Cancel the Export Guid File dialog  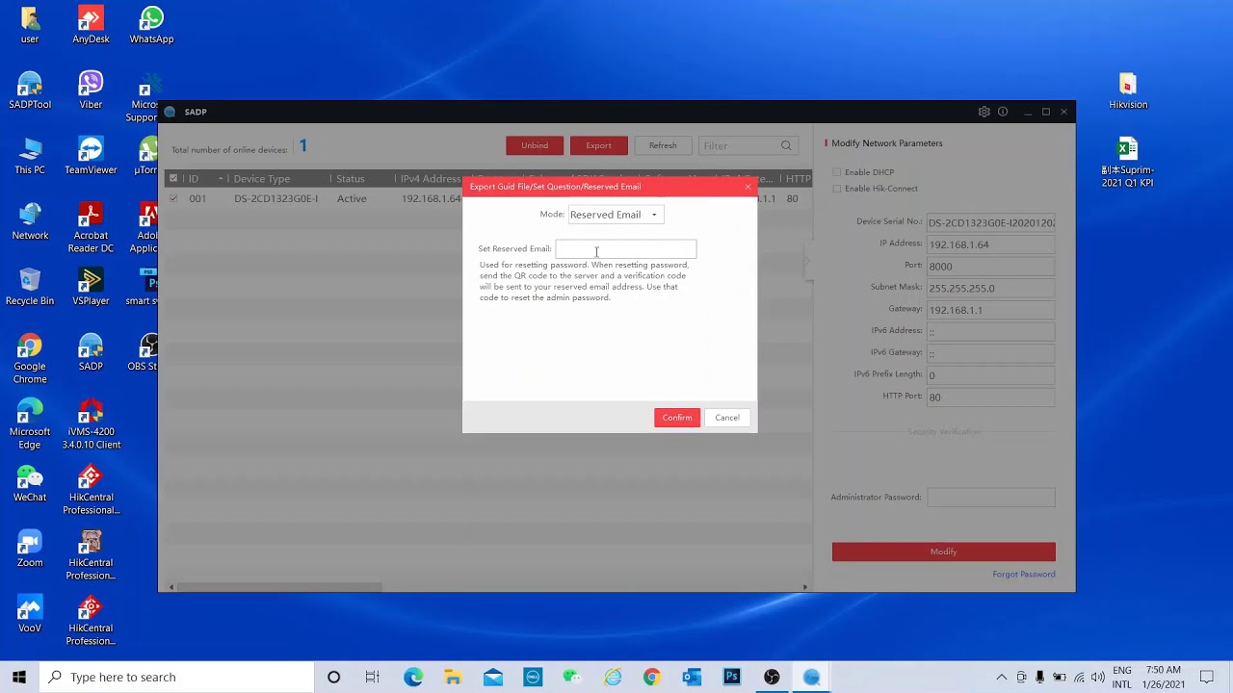pyautogui.click(x=727, y=418)
